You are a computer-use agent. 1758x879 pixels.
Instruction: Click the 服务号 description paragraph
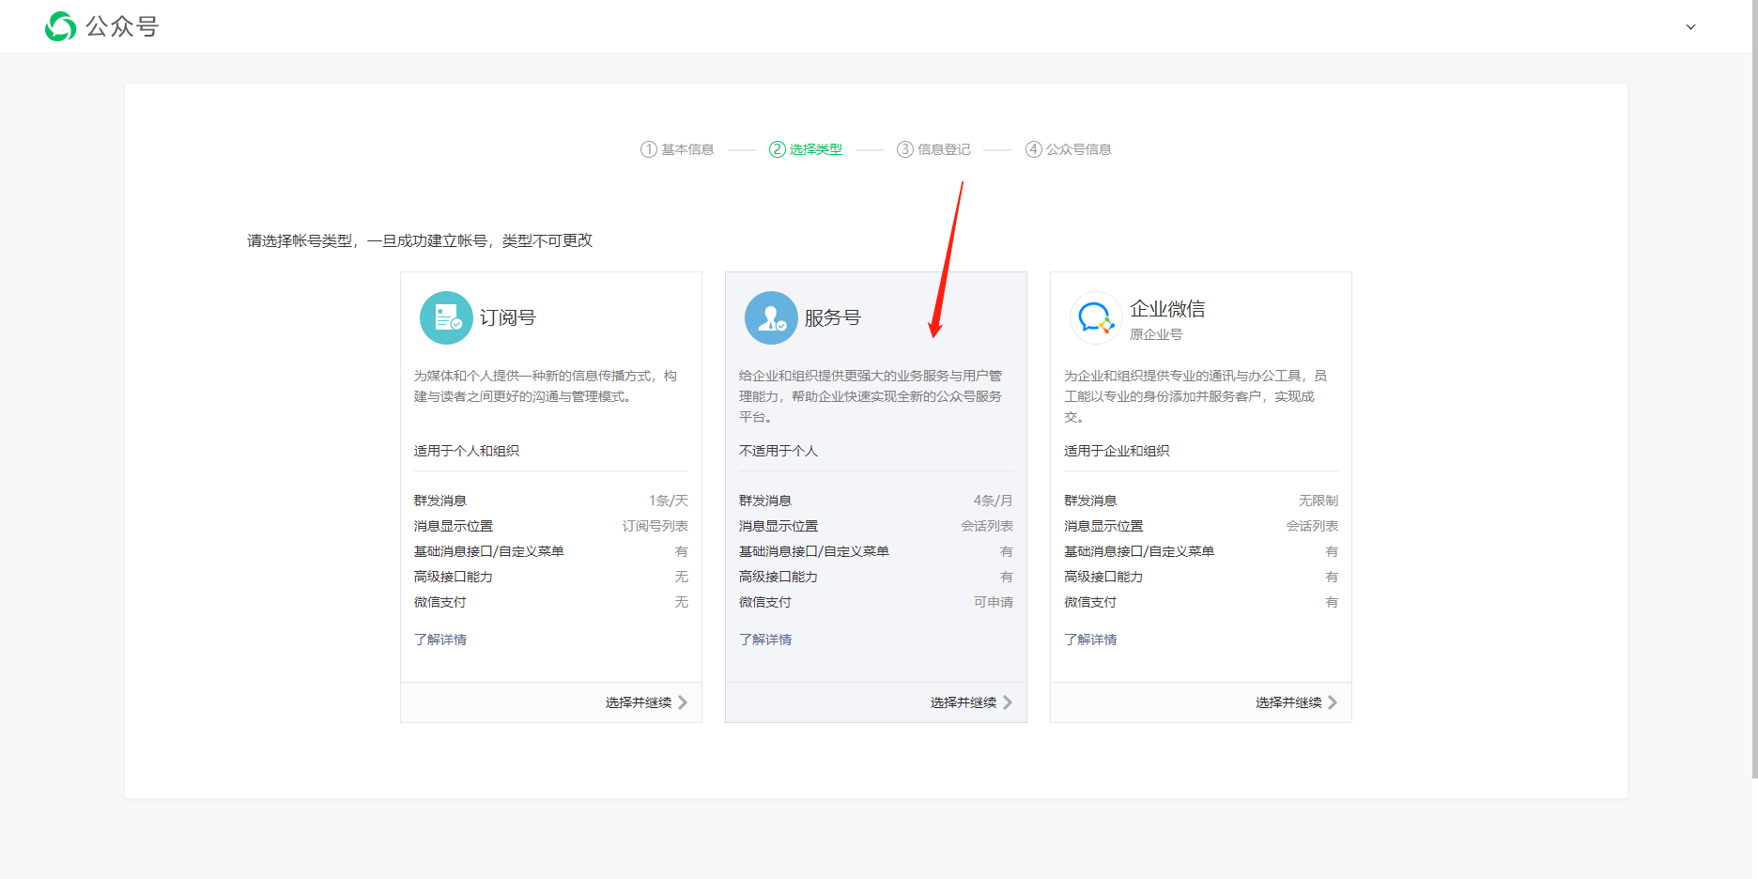pos(871,396)
